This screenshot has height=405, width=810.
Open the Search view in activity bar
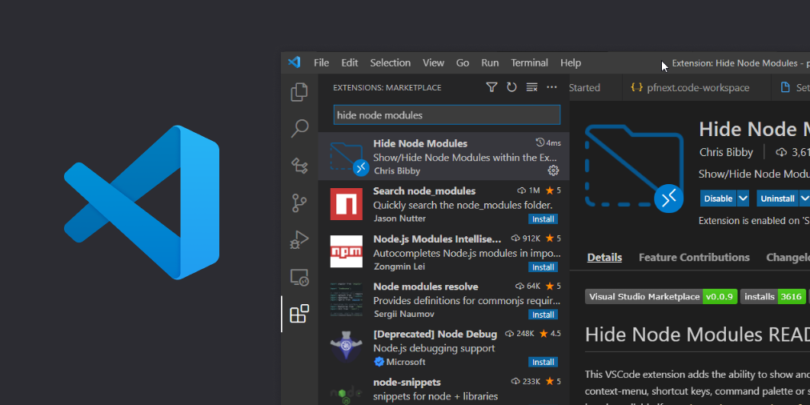point(299,128)
